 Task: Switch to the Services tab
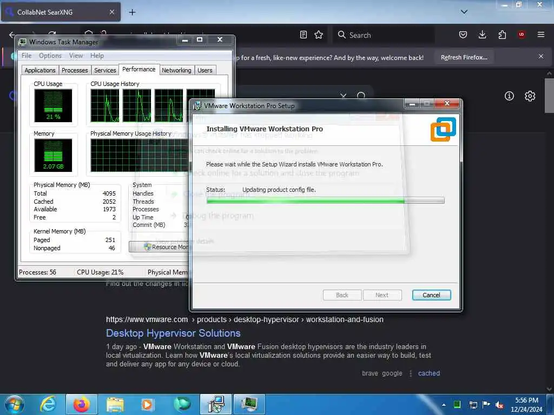[105, 70]
